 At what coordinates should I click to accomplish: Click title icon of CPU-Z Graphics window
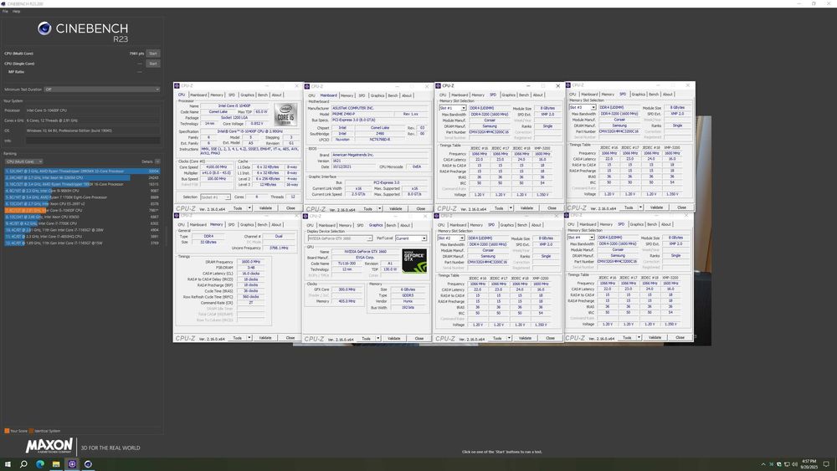(306, 217)
